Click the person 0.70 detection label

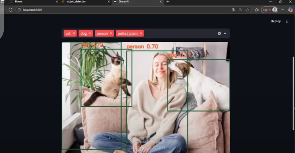pyautogui.click(x=142, y=47)
